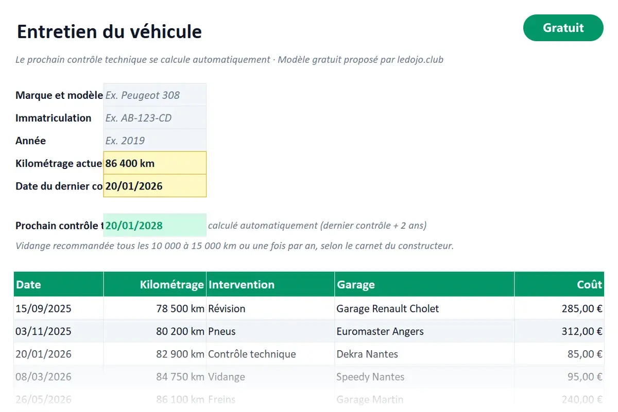Select the 285,00 € cost cell
618x412 pixels.
coord(559,308)
